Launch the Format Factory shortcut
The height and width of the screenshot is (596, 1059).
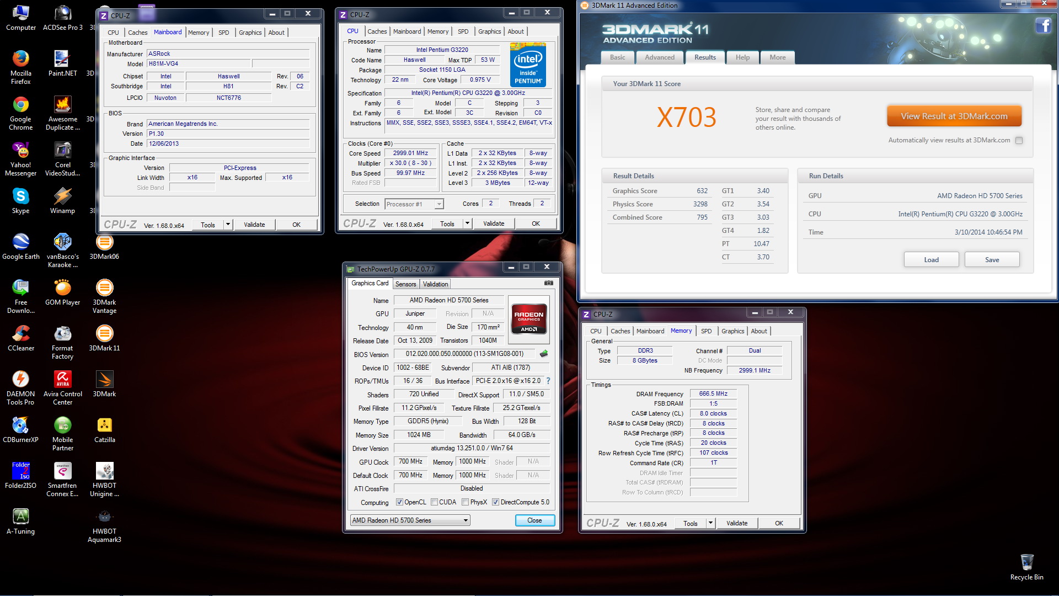tap(62, 342)
